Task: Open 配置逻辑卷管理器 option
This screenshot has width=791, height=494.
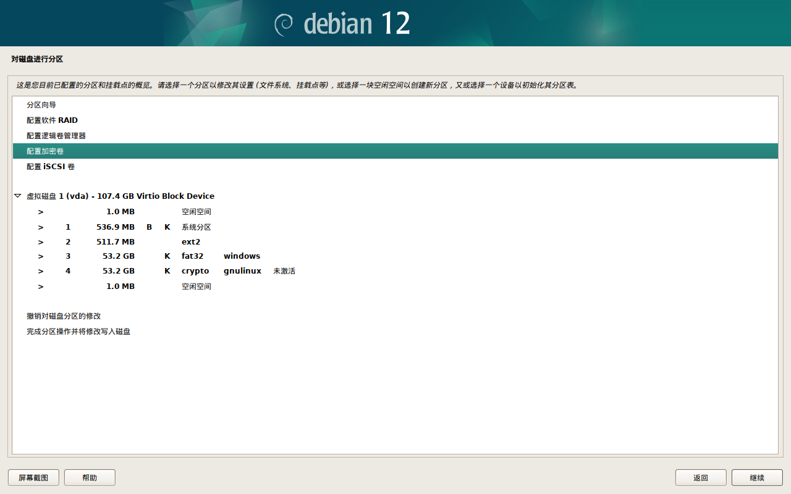Action: tap(395, 136)
